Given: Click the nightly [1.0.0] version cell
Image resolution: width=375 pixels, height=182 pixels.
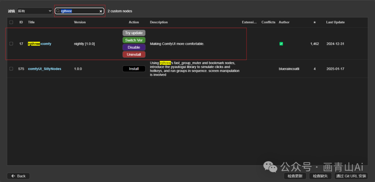Looking at the screenshot, I should [84, 44].
